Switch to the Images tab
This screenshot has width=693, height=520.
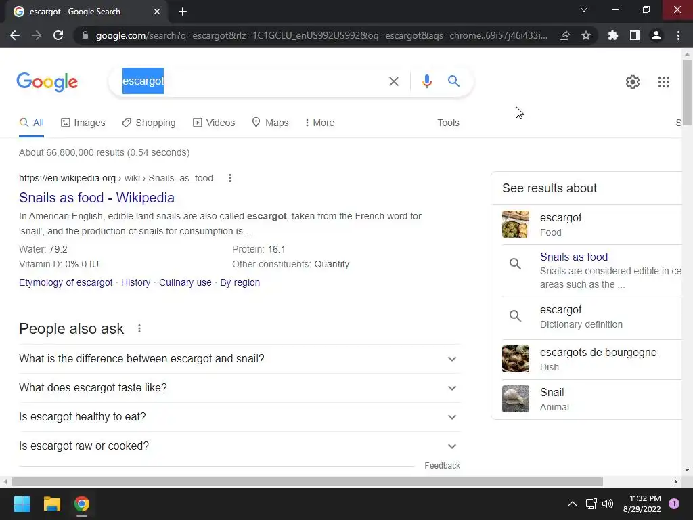(x=83, y=123)
